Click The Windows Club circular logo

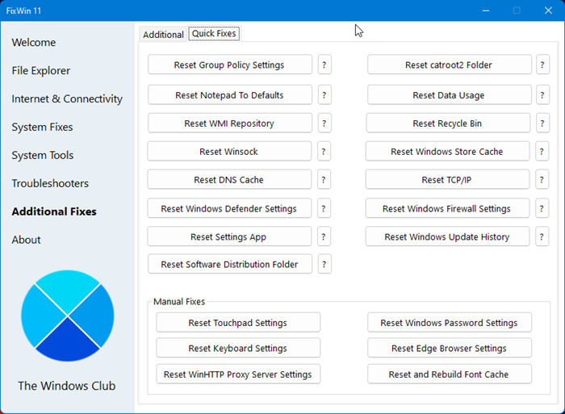[x=67, y=316]
